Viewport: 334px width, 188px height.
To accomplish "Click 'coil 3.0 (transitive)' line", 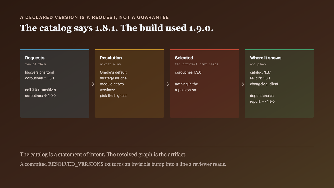I will [x=41, y=90].
